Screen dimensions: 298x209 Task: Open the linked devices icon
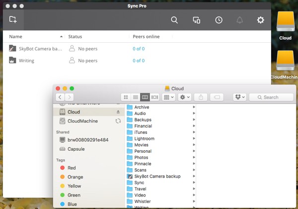(196, 20)
